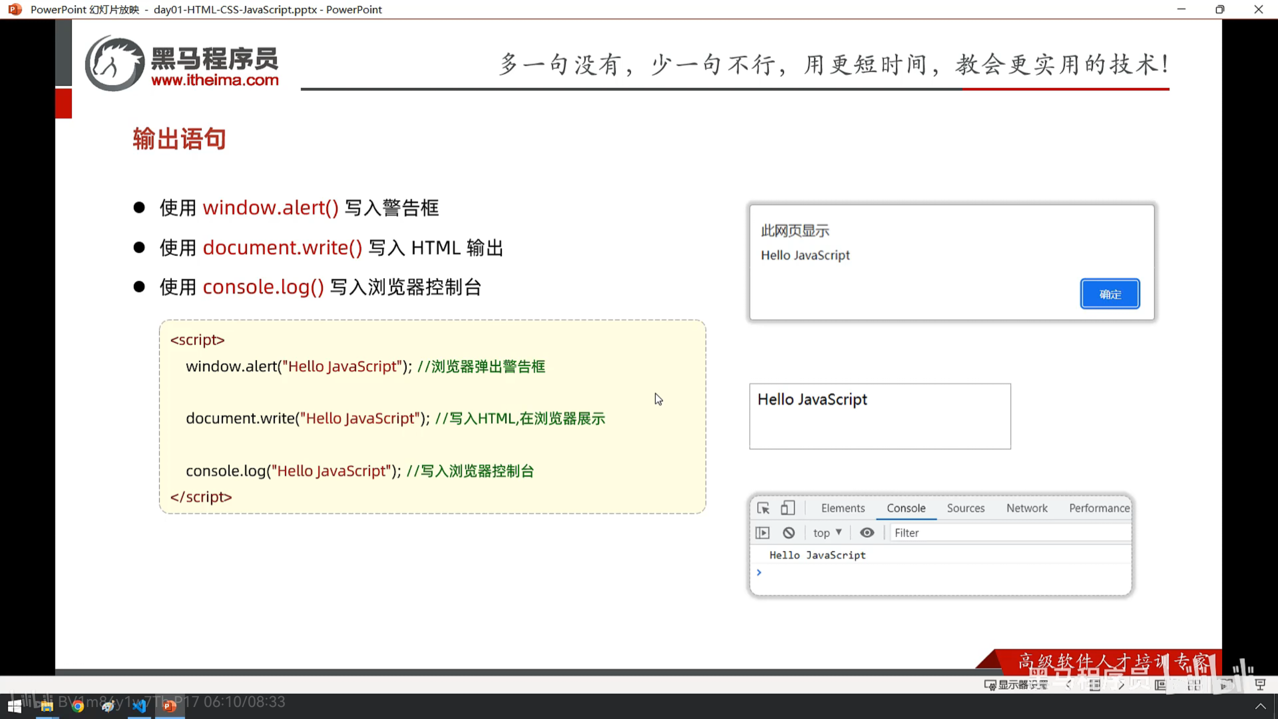Image resolution: width=1278 pixels, height=719 pixels.
Task: Switch to Reading view icon
Action: (x=1227, y=685)
